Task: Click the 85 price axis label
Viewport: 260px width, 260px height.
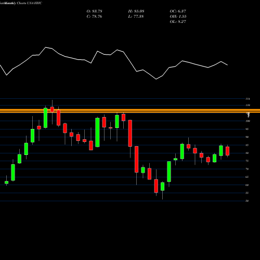Action: (247, 145)
